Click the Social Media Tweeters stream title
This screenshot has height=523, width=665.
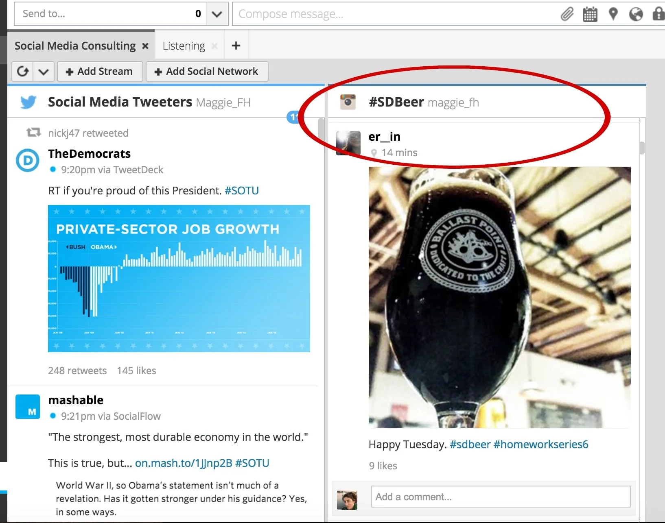tap(120, 102)
